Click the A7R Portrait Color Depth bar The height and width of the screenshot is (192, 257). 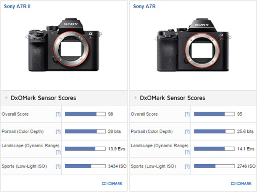point(214,131)
